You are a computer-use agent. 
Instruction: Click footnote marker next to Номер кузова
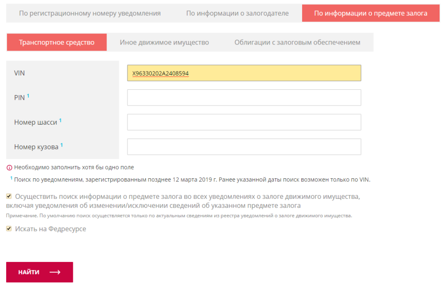62,145
